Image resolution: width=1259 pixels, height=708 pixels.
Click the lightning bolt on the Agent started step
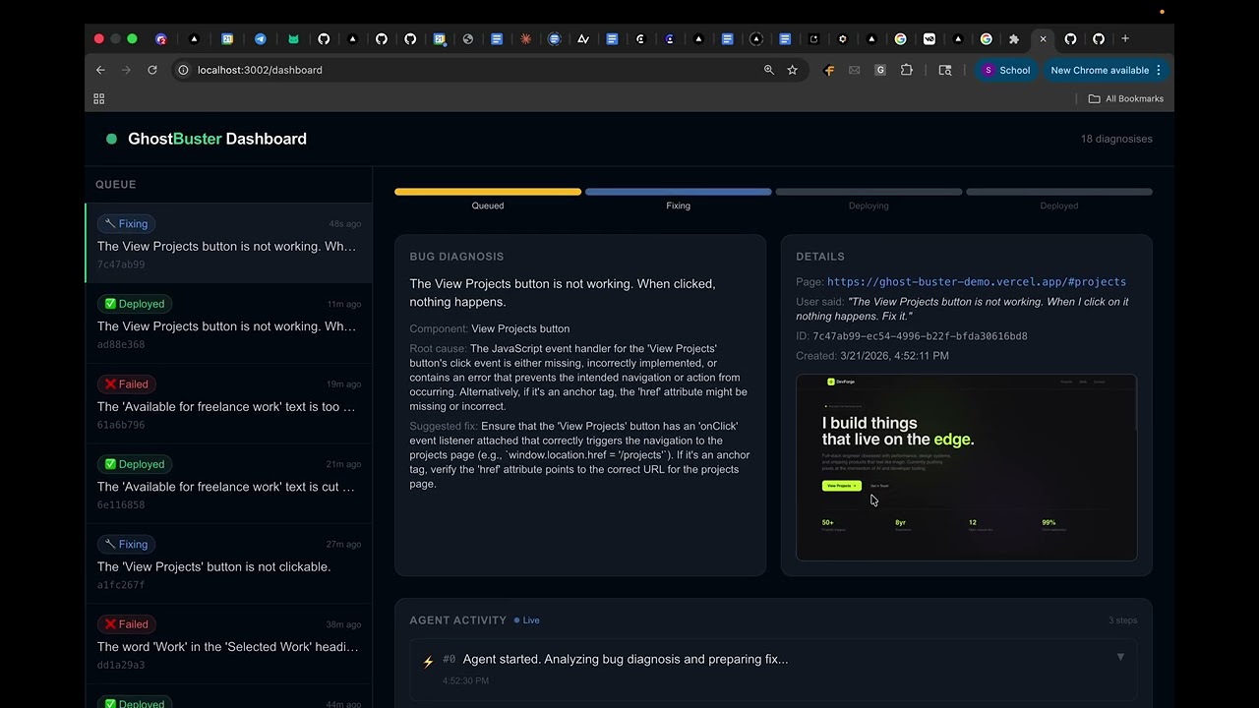tap(428, 662)
